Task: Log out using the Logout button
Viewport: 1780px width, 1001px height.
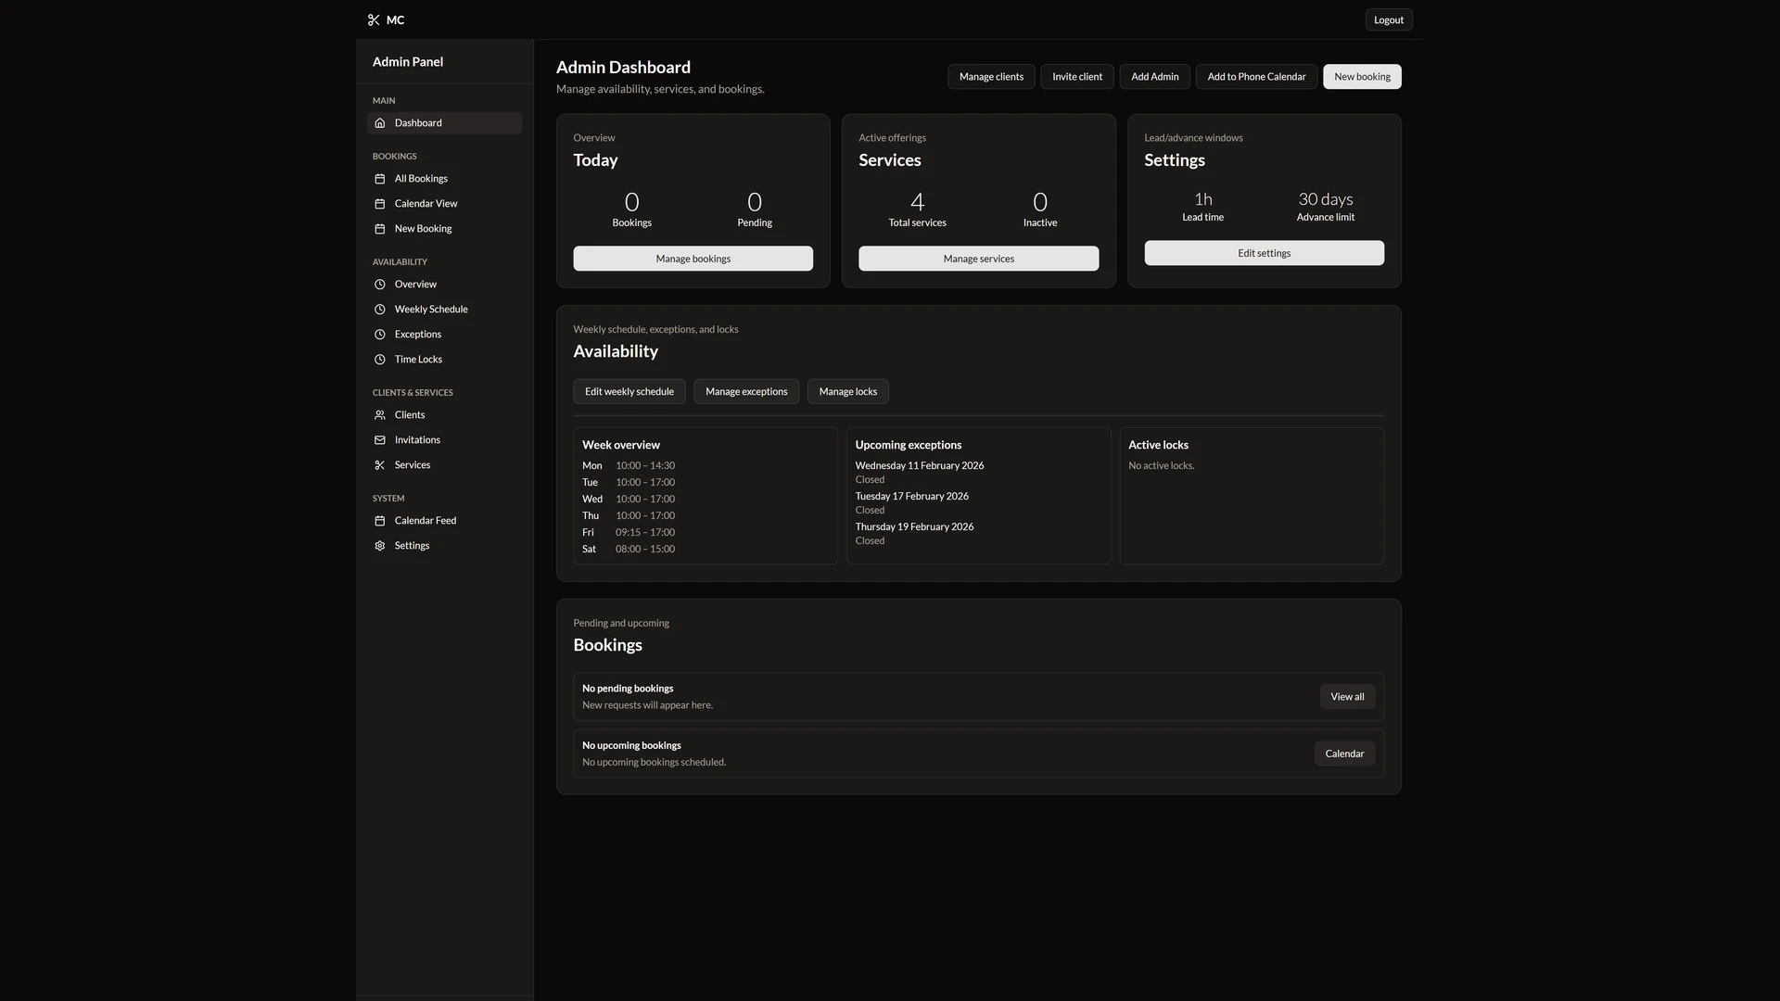Action: [x=1388, y=19]
